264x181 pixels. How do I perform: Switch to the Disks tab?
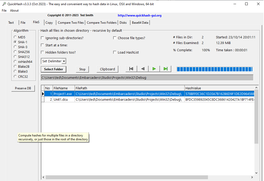[x=123, y=23]
